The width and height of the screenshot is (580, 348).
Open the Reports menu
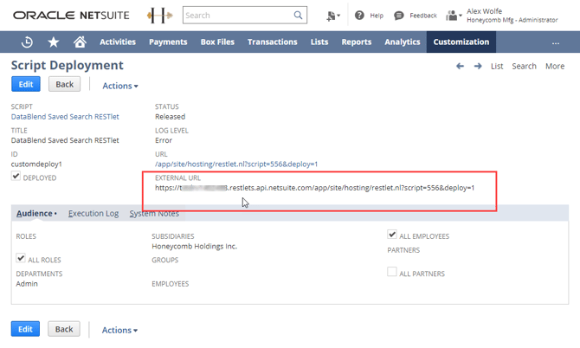356,42
